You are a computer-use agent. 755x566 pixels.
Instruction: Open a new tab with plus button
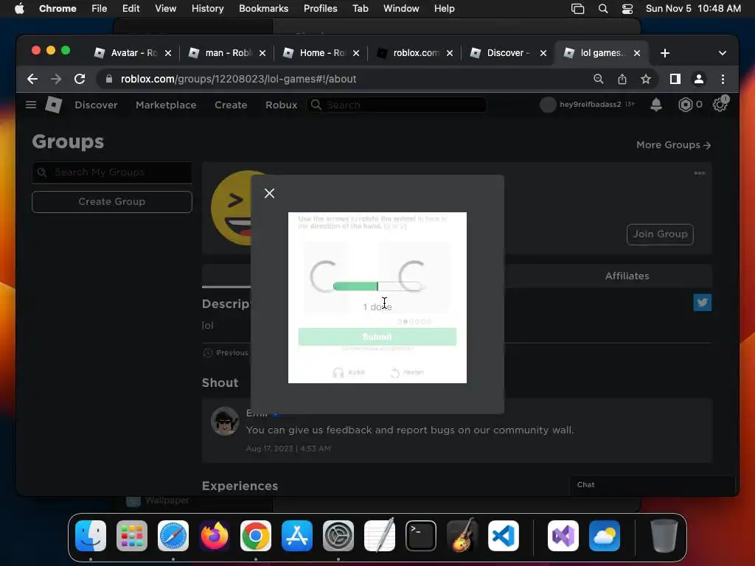pos(664,53)
